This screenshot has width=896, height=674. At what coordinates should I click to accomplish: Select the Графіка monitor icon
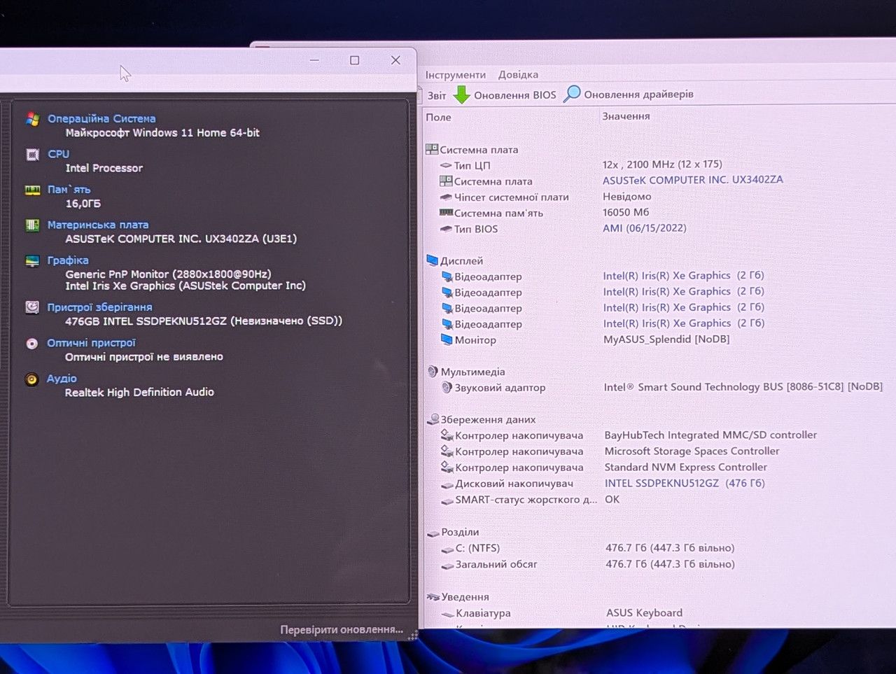[x=32, y=261]
